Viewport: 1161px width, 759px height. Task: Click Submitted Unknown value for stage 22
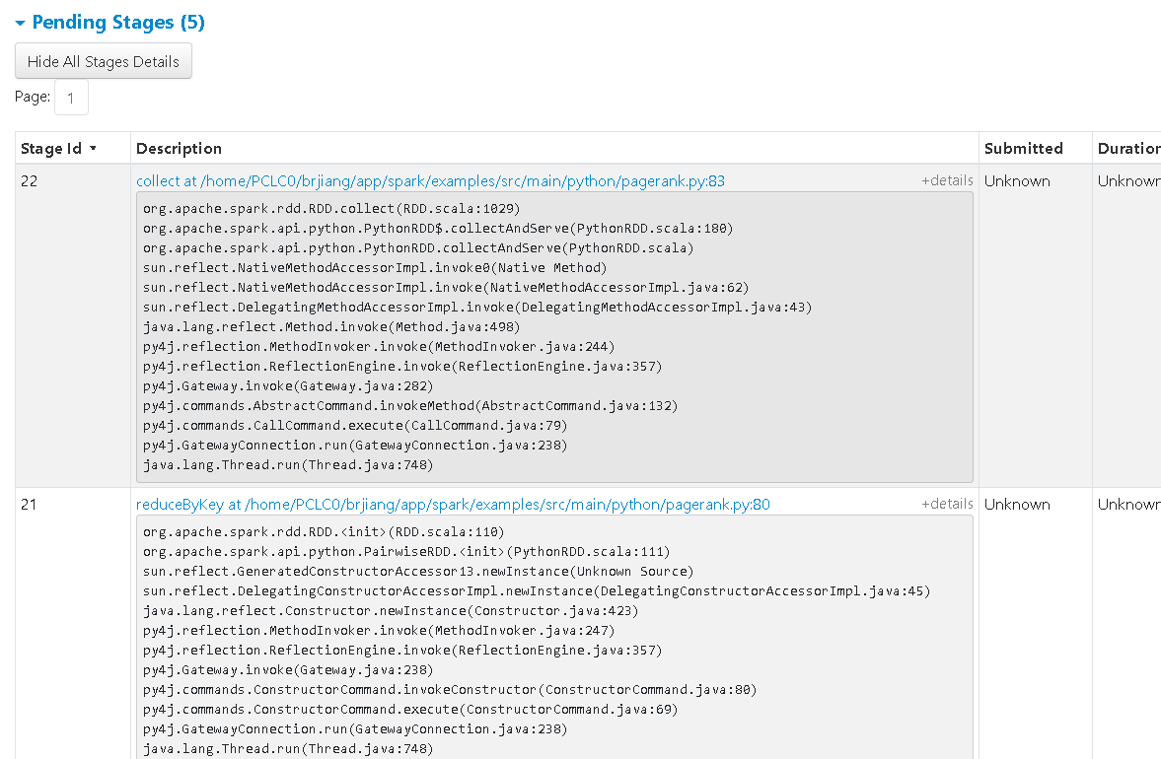click(1017, 181)
